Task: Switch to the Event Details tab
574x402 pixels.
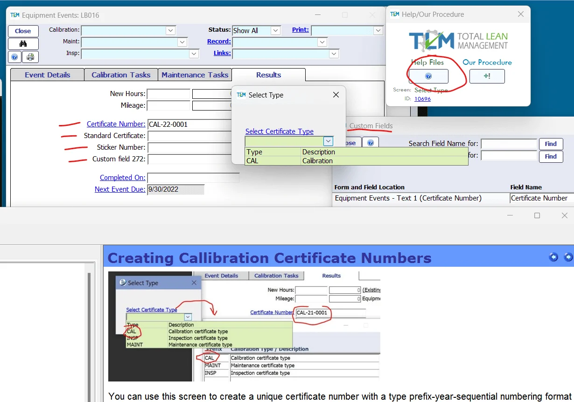Action: 47,75
